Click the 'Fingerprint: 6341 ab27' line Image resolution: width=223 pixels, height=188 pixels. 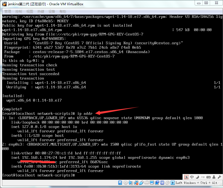point(73,47)
